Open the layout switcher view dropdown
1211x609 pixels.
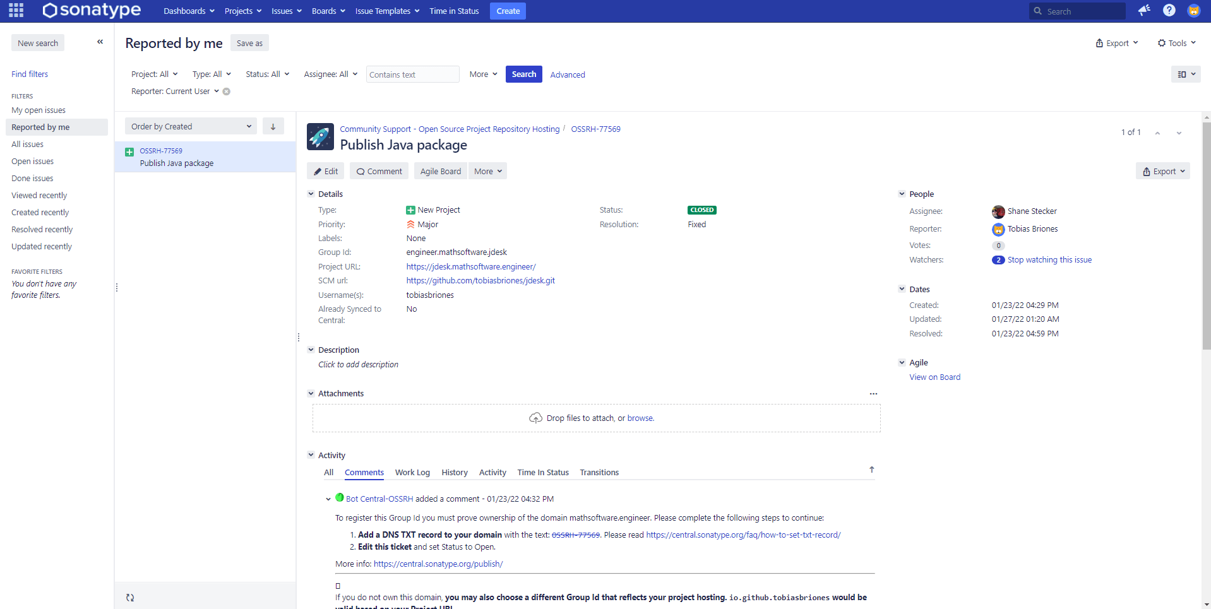pyautogui.click(x=1186, y=74)
